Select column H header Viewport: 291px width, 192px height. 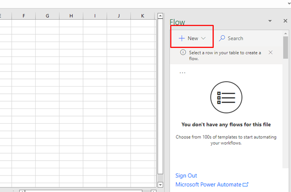[x=71, y=16]
